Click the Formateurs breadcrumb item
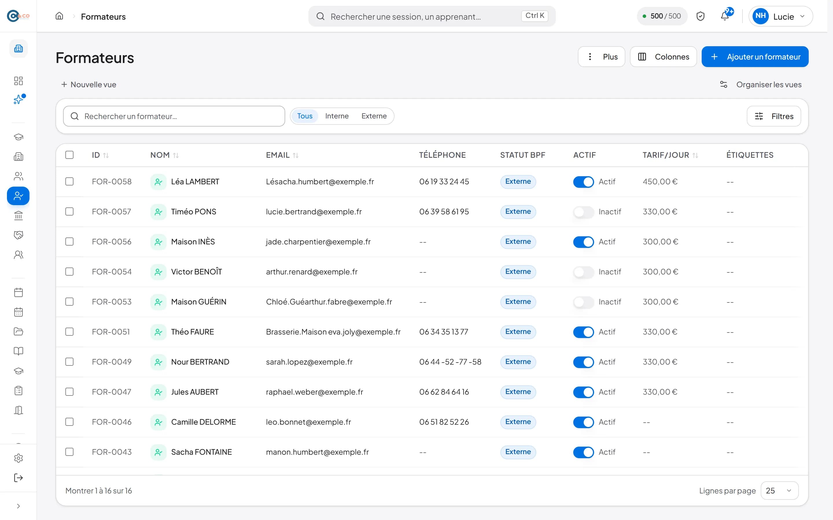 (x=103, y=16)
